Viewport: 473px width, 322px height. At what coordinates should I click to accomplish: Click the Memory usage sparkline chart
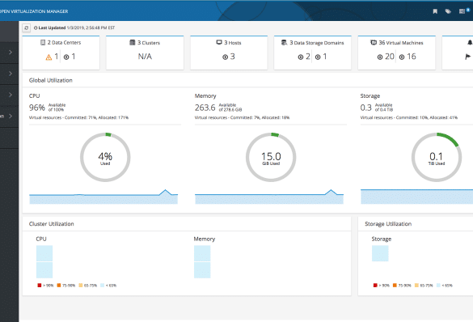pyautogui.click(x=269, y=197)
